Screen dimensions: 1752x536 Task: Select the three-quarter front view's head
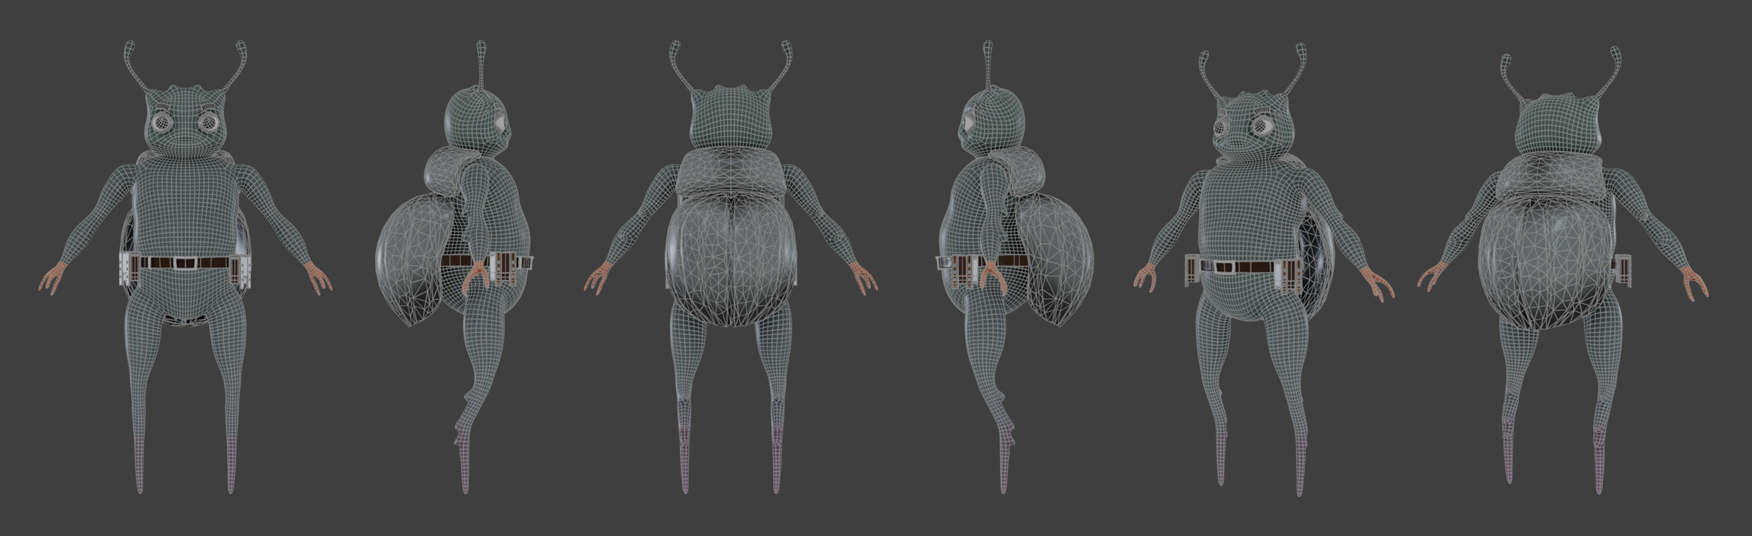pyautogui.click(x=1252, y=136)
